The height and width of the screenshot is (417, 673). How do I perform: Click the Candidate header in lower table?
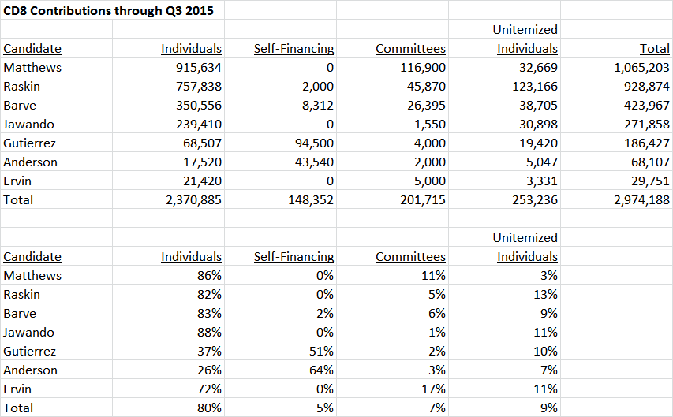pyautogui.click(x=32, y=256)
